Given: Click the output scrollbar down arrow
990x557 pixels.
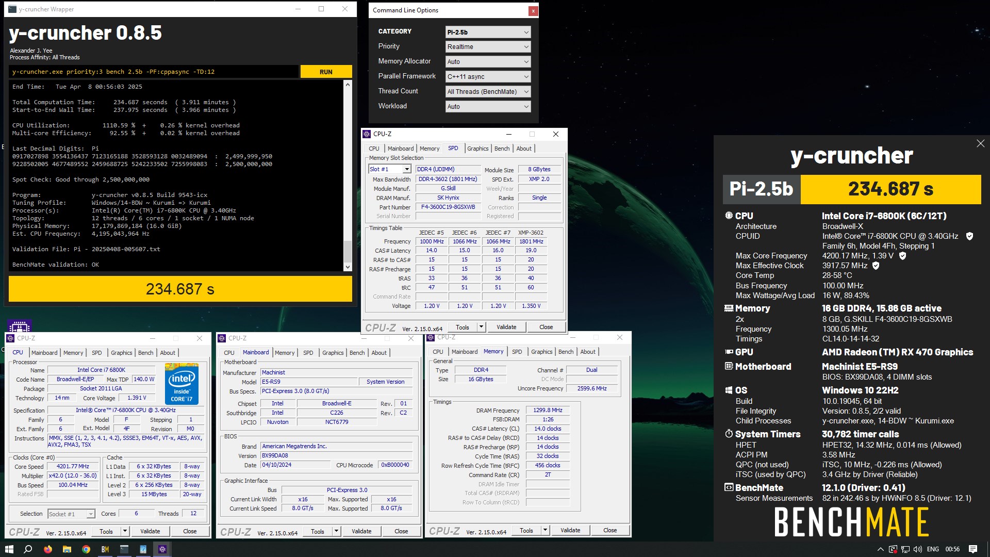Looking at the screenshot, I should coord(348,267).
